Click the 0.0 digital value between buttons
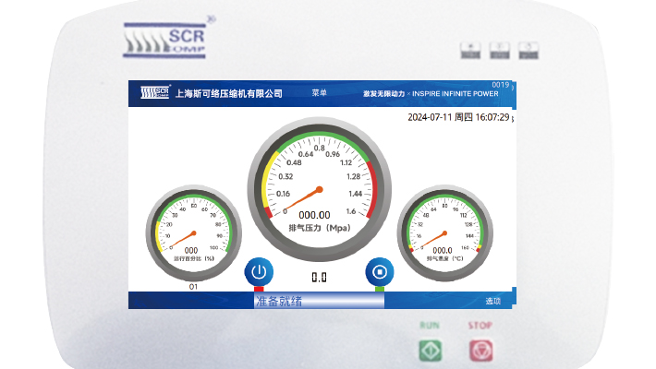 point(319,277)
